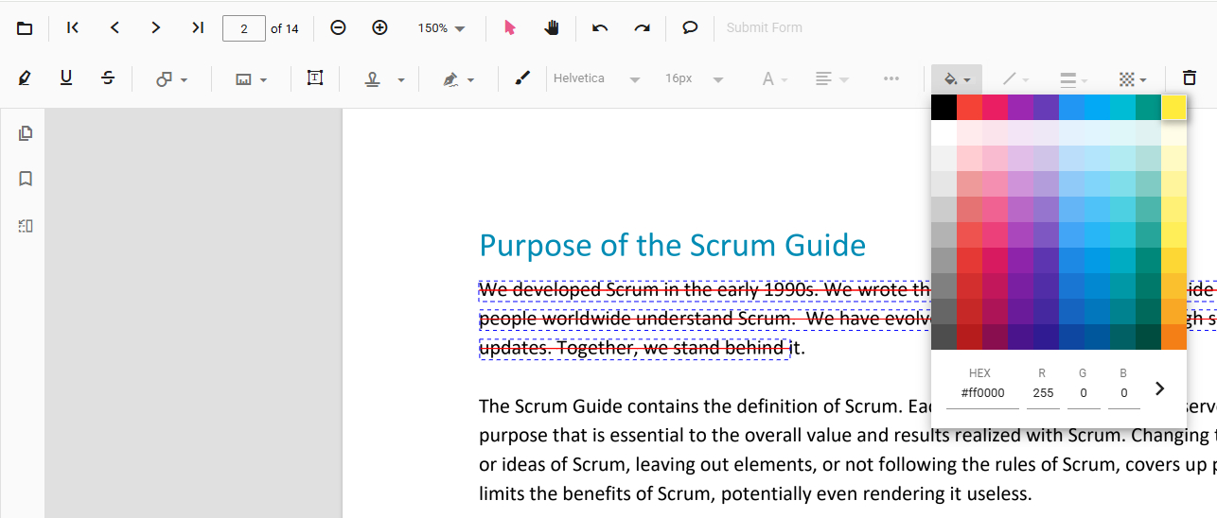Open the page thumbnails sidebar panel
The width and height of the screenshot is (1217, 518).
pos(26,133)
